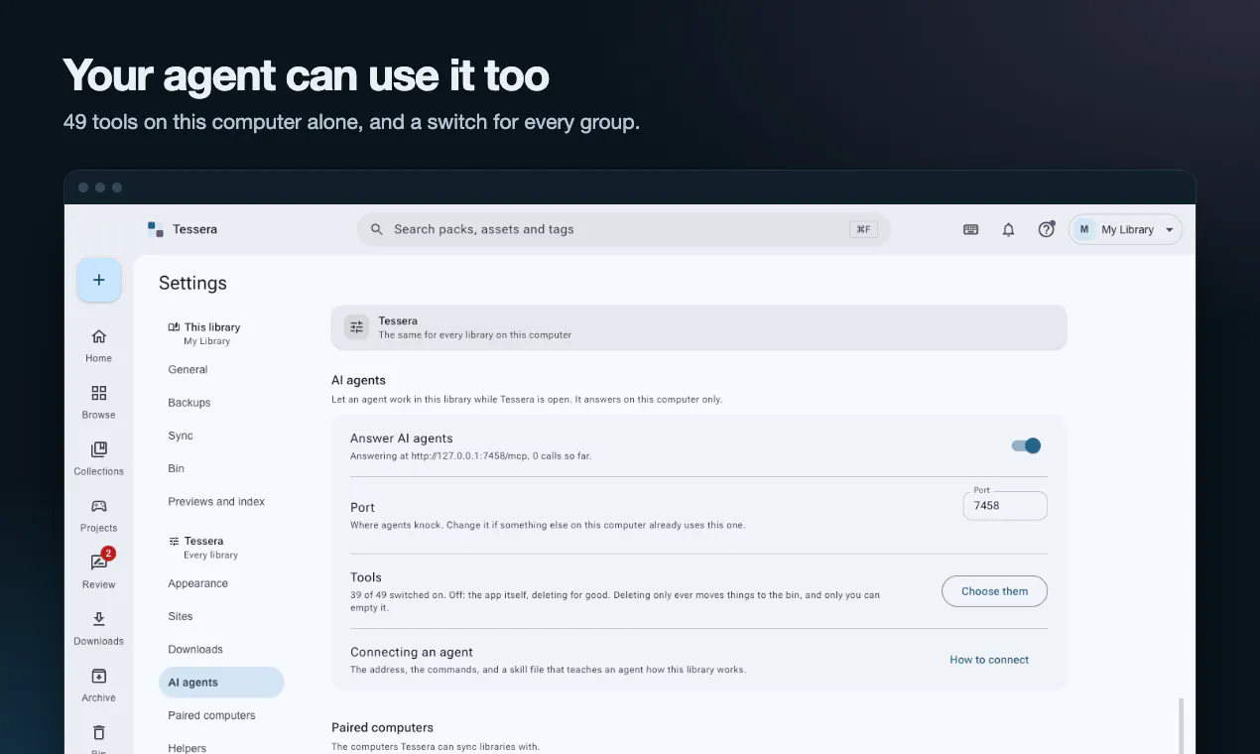Click the This library heading in settings sidebar
The image size is (1260, 754).
[x=212, y=327]
